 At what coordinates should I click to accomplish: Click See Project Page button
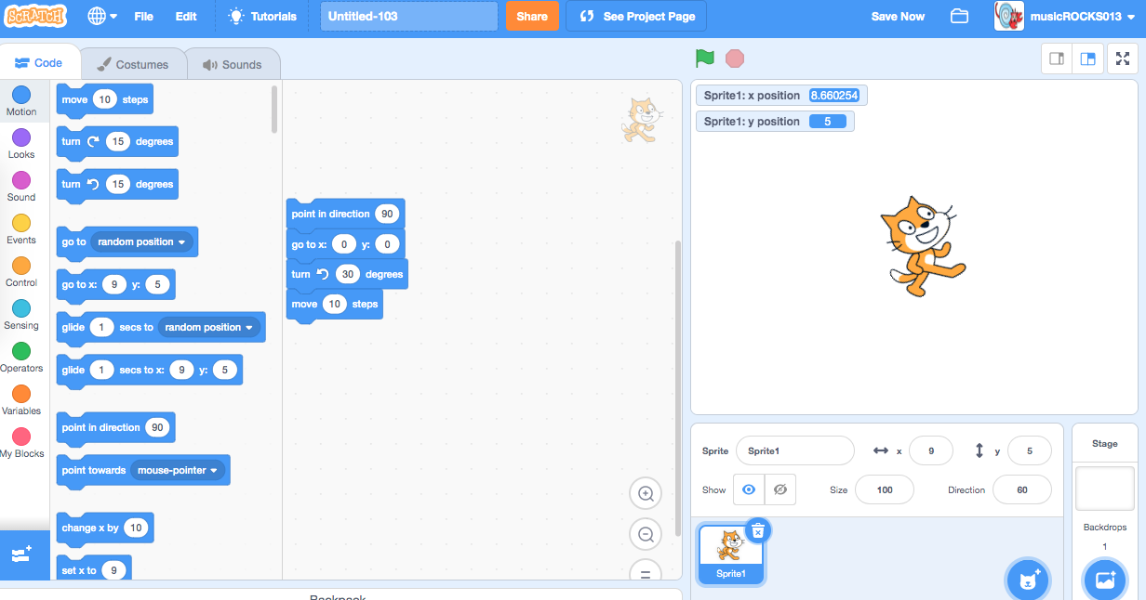pyautogui.click(x=636, y=16)
